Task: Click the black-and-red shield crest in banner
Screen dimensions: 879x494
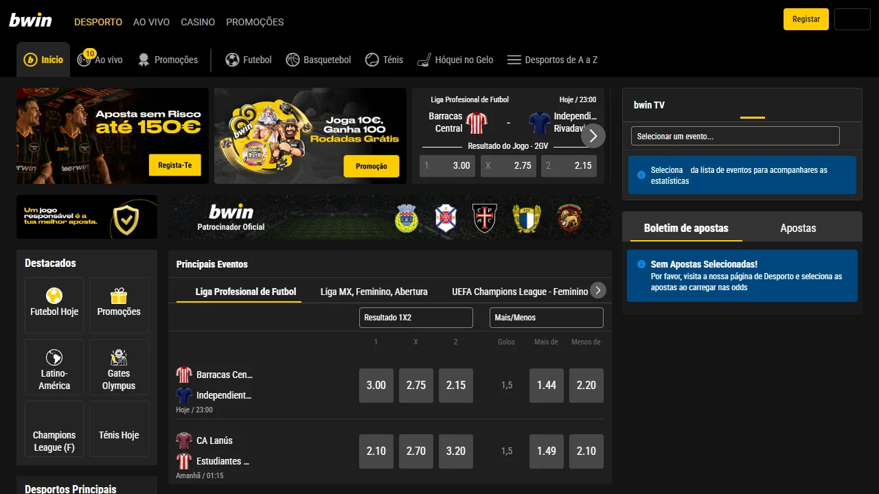Action: tap(485, 218)
